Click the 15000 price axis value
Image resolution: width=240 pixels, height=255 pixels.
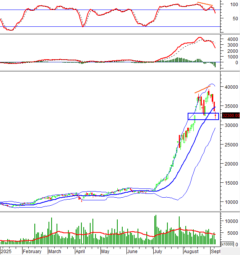[x=231, y=183]
